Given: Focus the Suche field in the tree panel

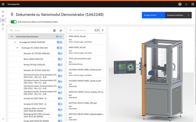Looking at the screenshot, I should (x=32, y=30).
